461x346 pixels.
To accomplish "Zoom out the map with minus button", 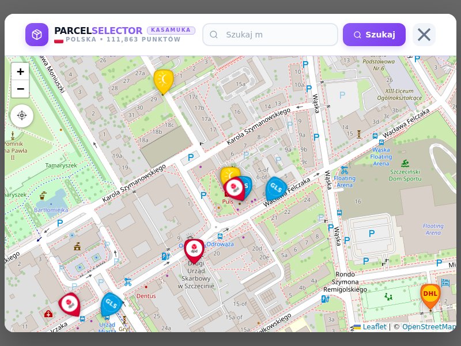I will click(x=20, y=89).
